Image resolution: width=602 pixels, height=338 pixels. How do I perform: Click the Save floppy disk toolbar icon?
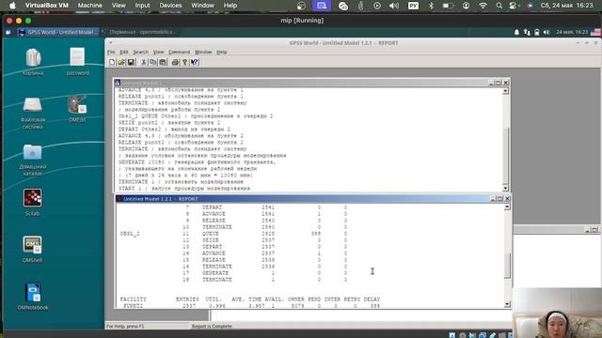[x=131, y=62]
